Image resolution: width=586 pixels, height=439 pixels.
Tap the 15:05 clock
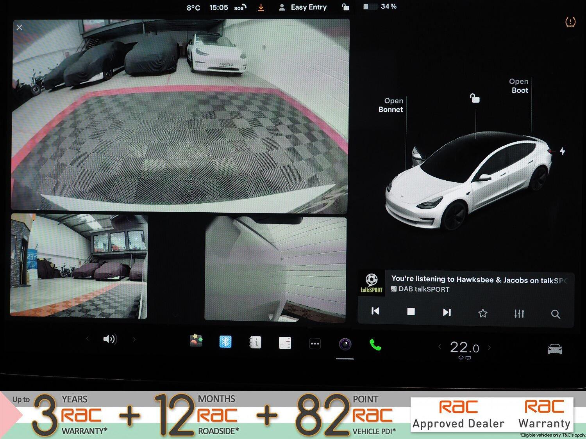(x=218, y=7)
